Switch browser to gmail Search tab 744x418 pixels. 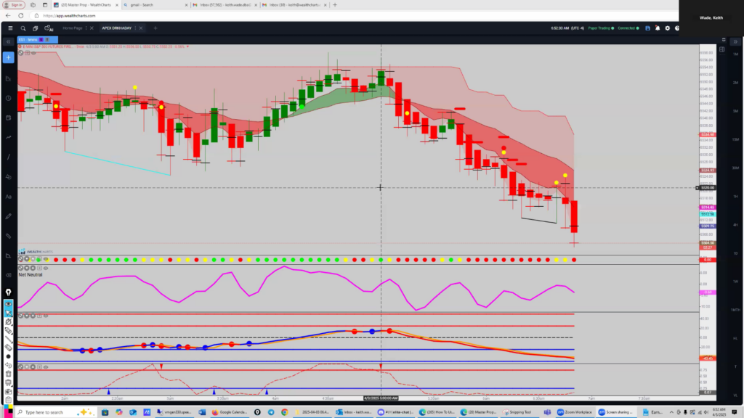pos(154,5)
